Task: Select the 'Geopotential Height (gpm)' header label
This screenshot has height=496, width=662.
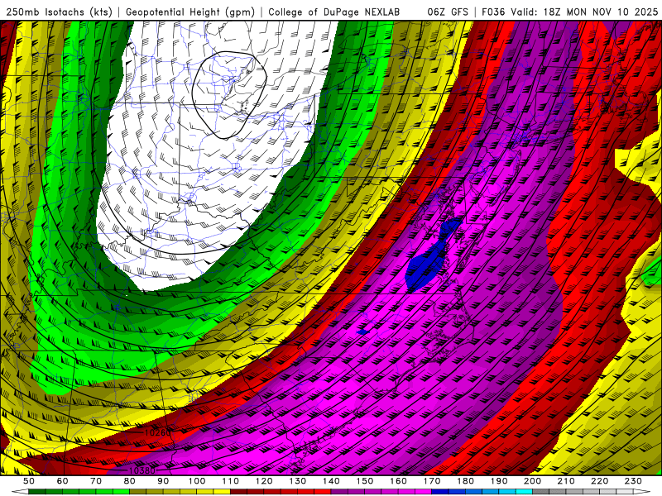Action: pyautogui.click(x=190, y=12)
